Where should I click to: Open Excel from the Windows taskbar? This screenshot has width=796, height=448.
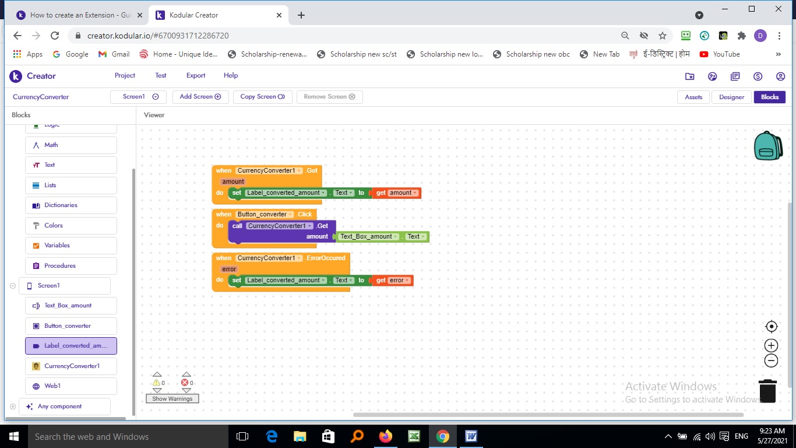click(x=414, y=436)
